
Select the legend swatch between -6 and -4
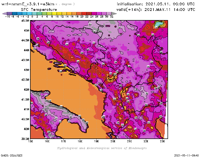[x=20, y=14]
